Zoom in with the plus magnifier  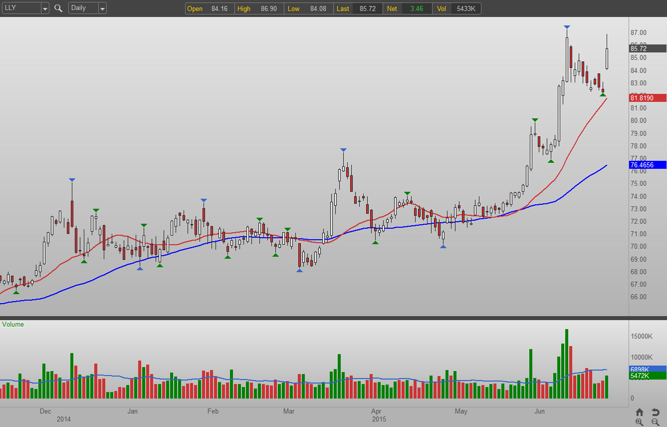click(x=640, y=422)
